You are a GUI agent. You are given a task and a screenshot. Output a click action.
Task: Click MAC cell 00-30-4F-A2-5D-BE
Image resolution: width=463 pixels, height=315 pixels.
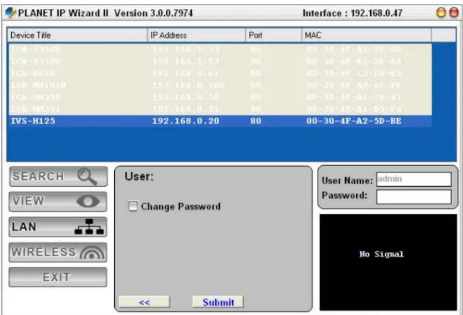point(354,121)
